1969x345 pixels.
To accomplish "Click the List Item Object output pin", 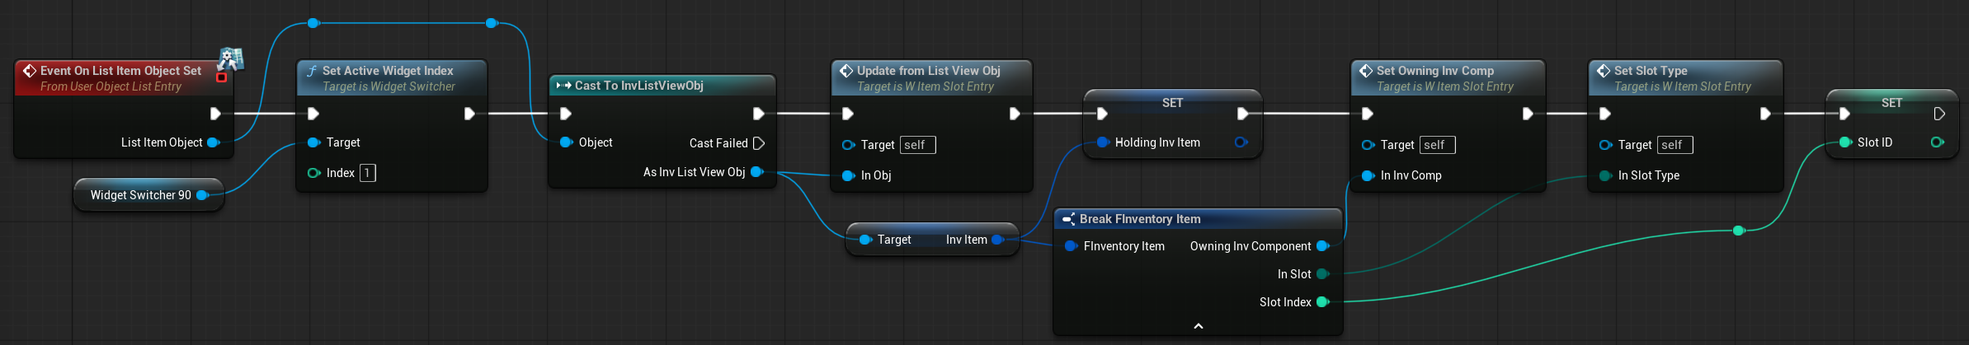I will pos(213,142).
